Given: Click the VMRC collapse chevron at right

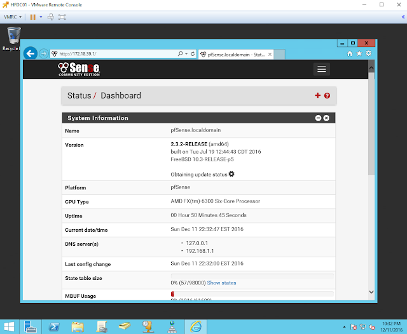Looking at the screenshot, I should 403,17.
